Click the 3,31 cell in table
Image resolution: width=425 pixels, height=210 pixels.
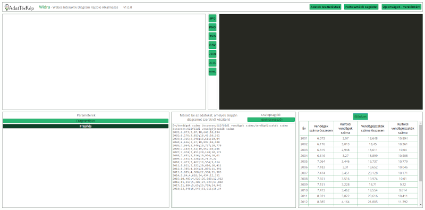pyautogui.click(x=346, y=167)
